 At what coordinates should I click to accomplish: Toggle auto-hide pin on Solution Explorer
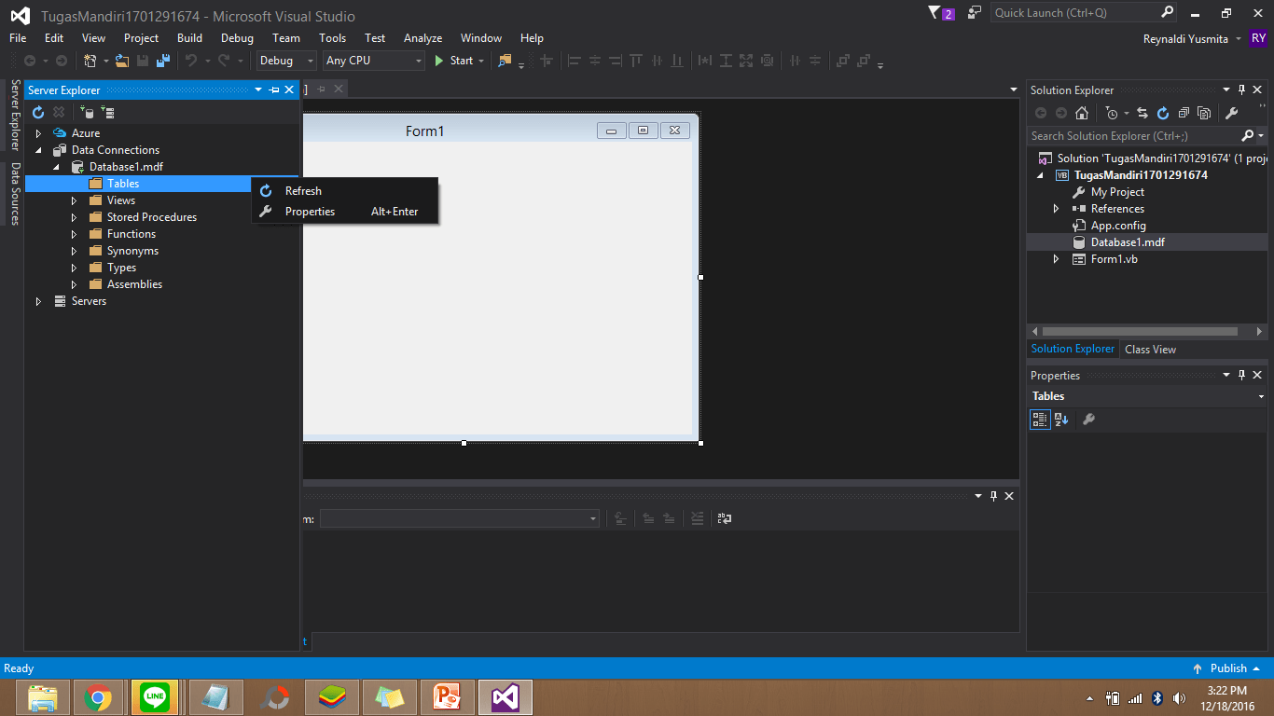click(x=1241, y=90)
